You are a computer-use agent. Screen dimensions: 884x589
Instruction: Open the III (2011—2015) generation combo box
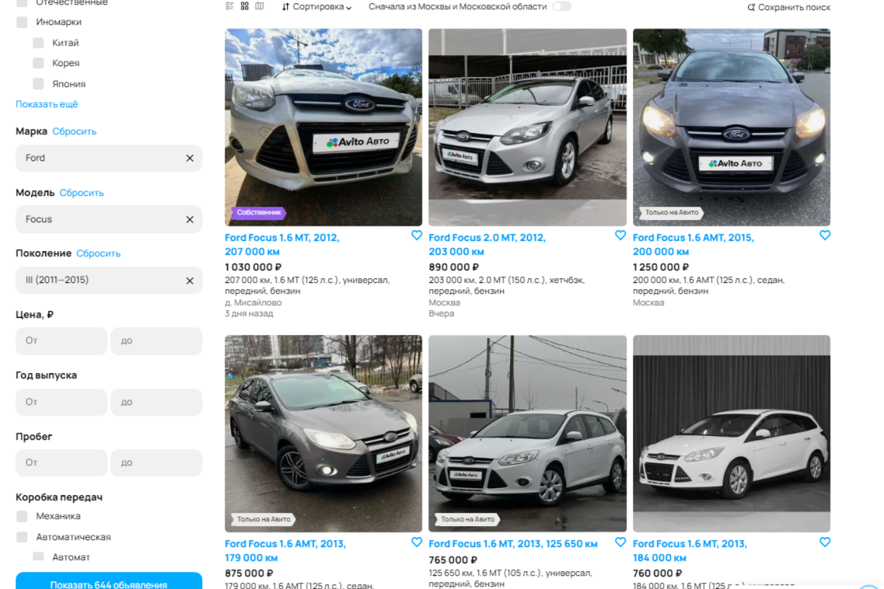[x=109, y=281]
